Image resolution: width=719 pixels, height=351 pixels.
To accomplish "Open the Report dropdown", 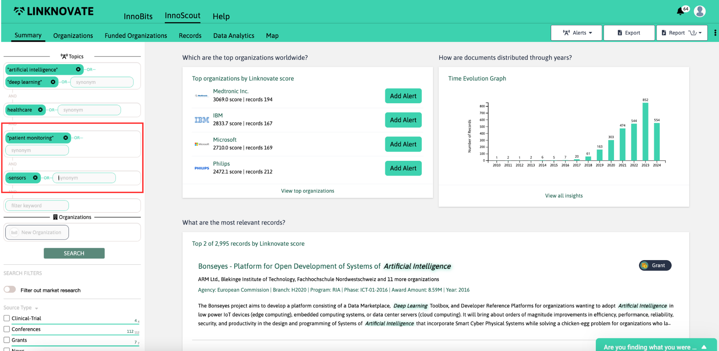I will (682, 33).
